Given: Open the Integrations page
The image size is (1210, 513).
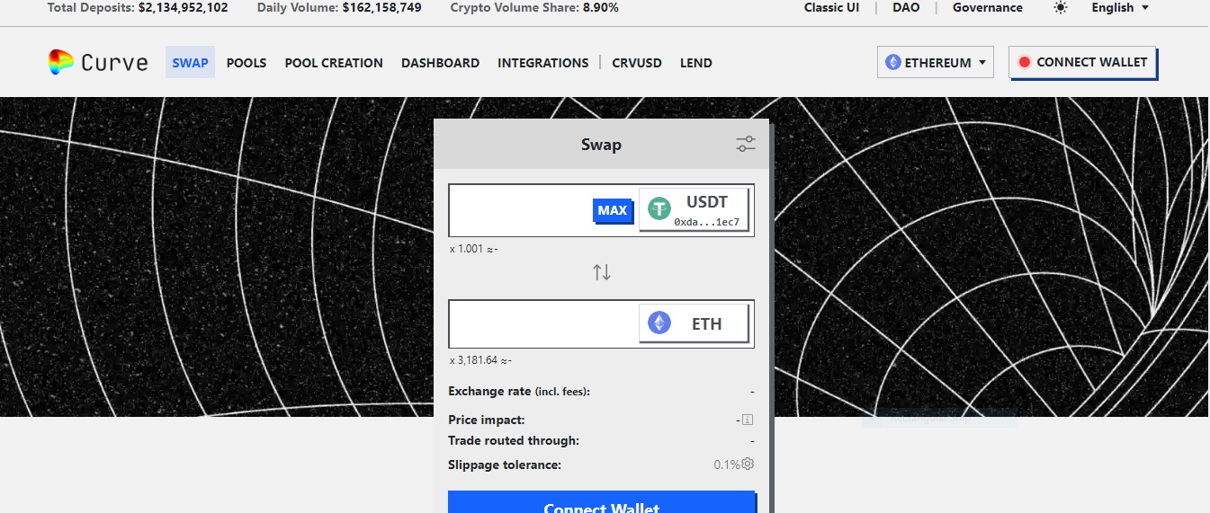Looking at the screenshot, I should coord(542,63).
